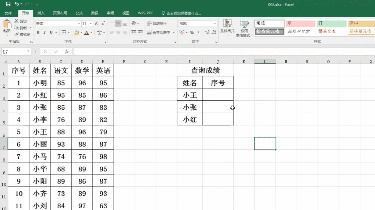Image resolution: width=375 pixels, height=210 pixels.
Task: Click the Copy icon
Action: pyautogui.click(x=16, y=28)
